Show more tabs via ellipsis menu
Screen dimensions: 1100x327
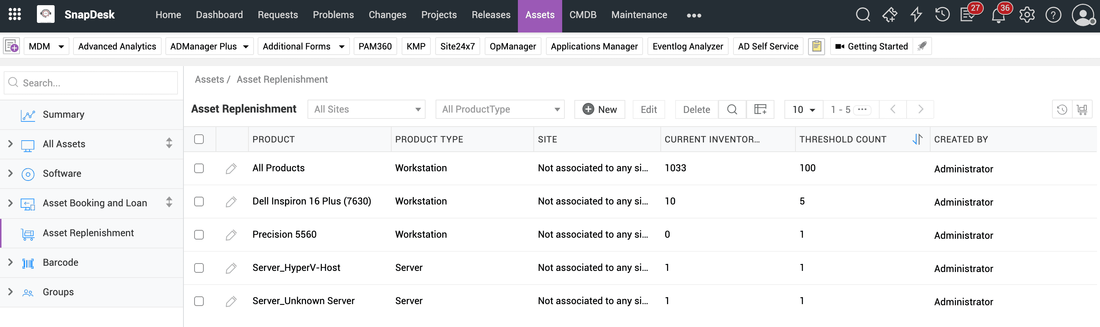(x=694, y=16)
